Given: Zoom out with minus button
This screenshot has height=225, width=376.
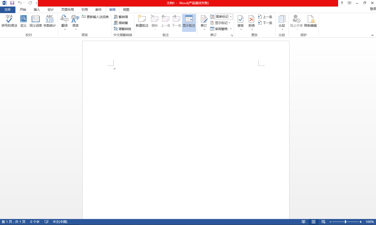Looking at the screenshot, I should (x=331, y=222).
